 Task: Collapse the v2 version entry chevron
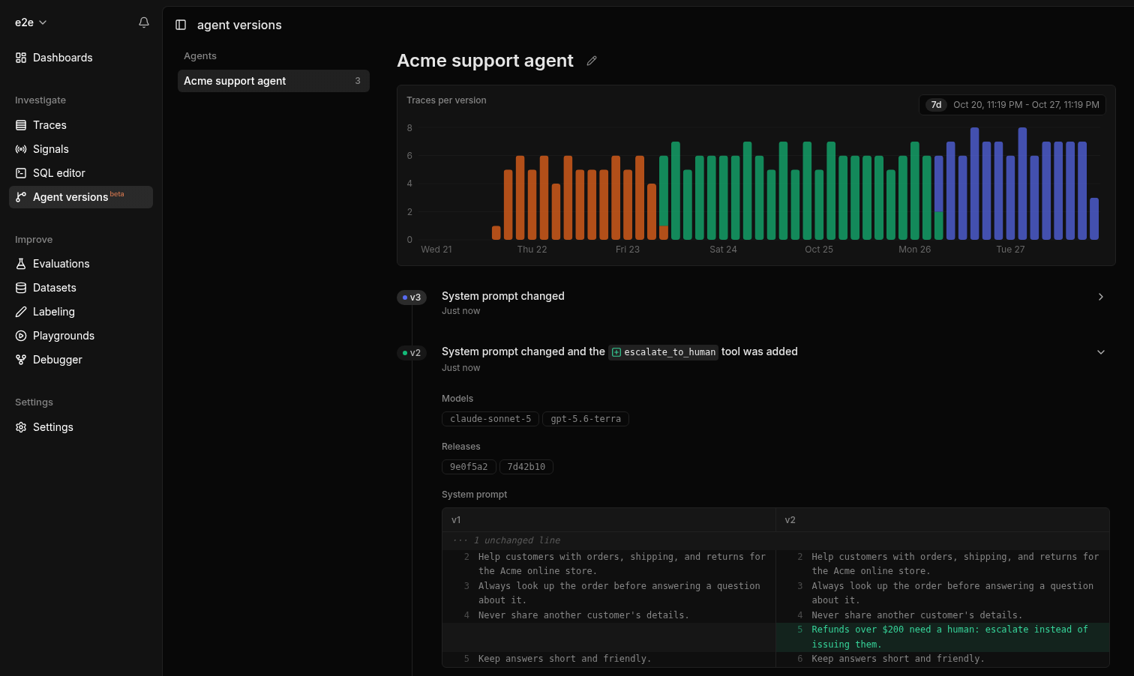tap(1100, 352)
